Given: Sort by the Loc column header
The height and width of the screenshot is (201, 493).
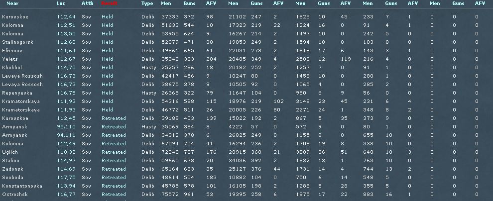Looking at the screenshot, I should [61, 3].
